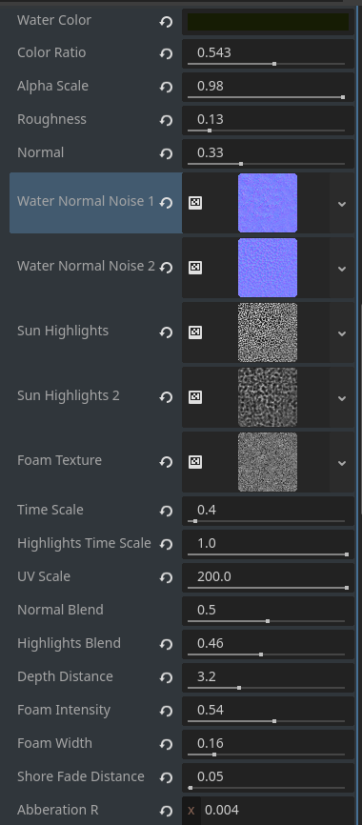Click the revert icon for Water Normal Noise 1
This screenshot has height=825, width=362.
tap(166, 203)
